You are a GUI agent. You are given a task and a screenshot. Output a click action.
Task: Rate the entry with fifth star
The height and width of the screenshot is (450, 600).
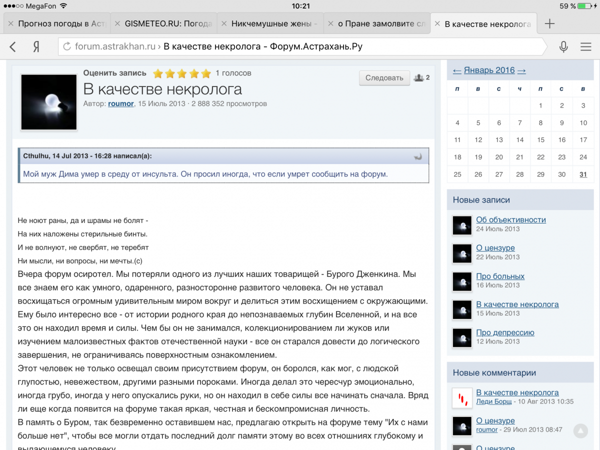pyautogui.click(x=206, y=74)
